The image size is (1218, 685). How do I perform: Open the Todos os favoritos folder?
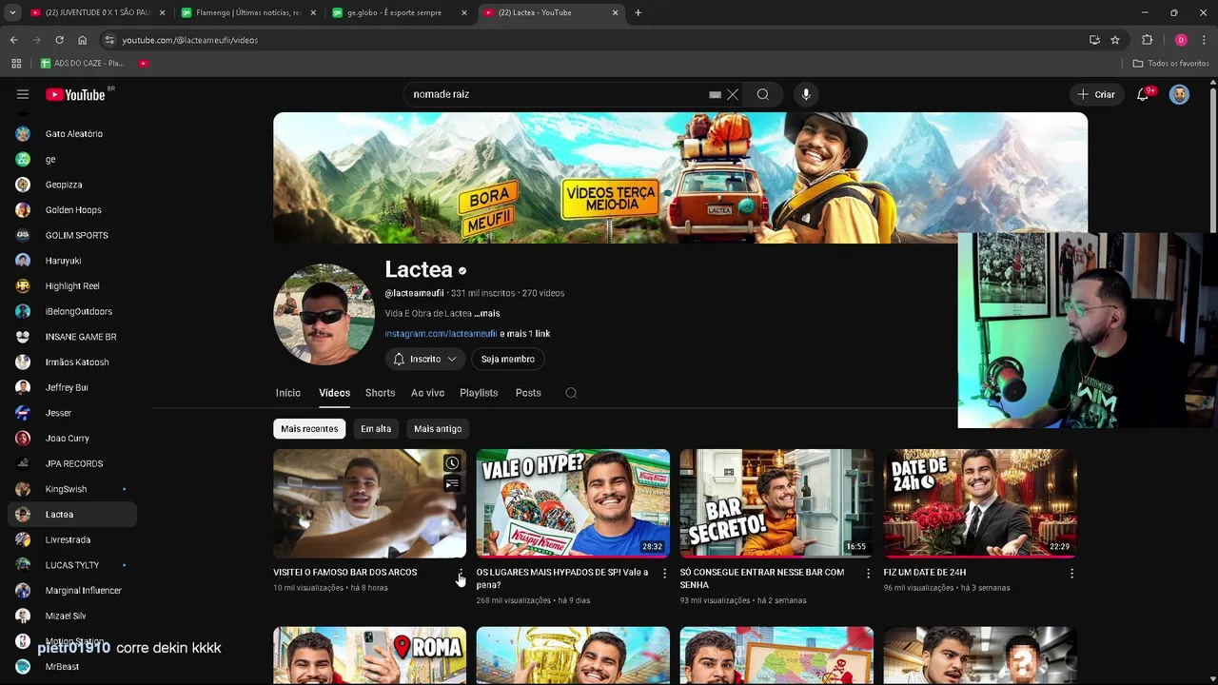[1170, 63]
